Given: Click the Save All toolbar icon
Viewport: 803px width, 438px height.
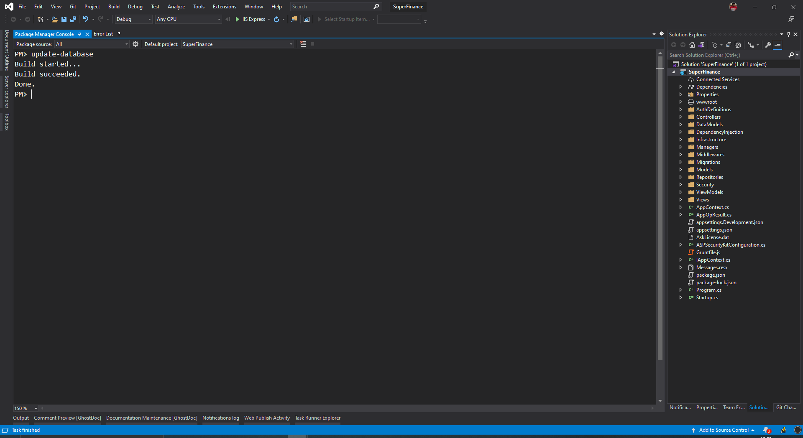Looking at the screenshot, I should [73, 19].
